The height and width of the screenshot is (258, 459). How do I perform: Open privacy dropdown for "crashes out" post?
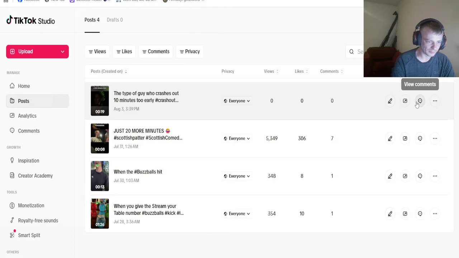pos(237,101)
